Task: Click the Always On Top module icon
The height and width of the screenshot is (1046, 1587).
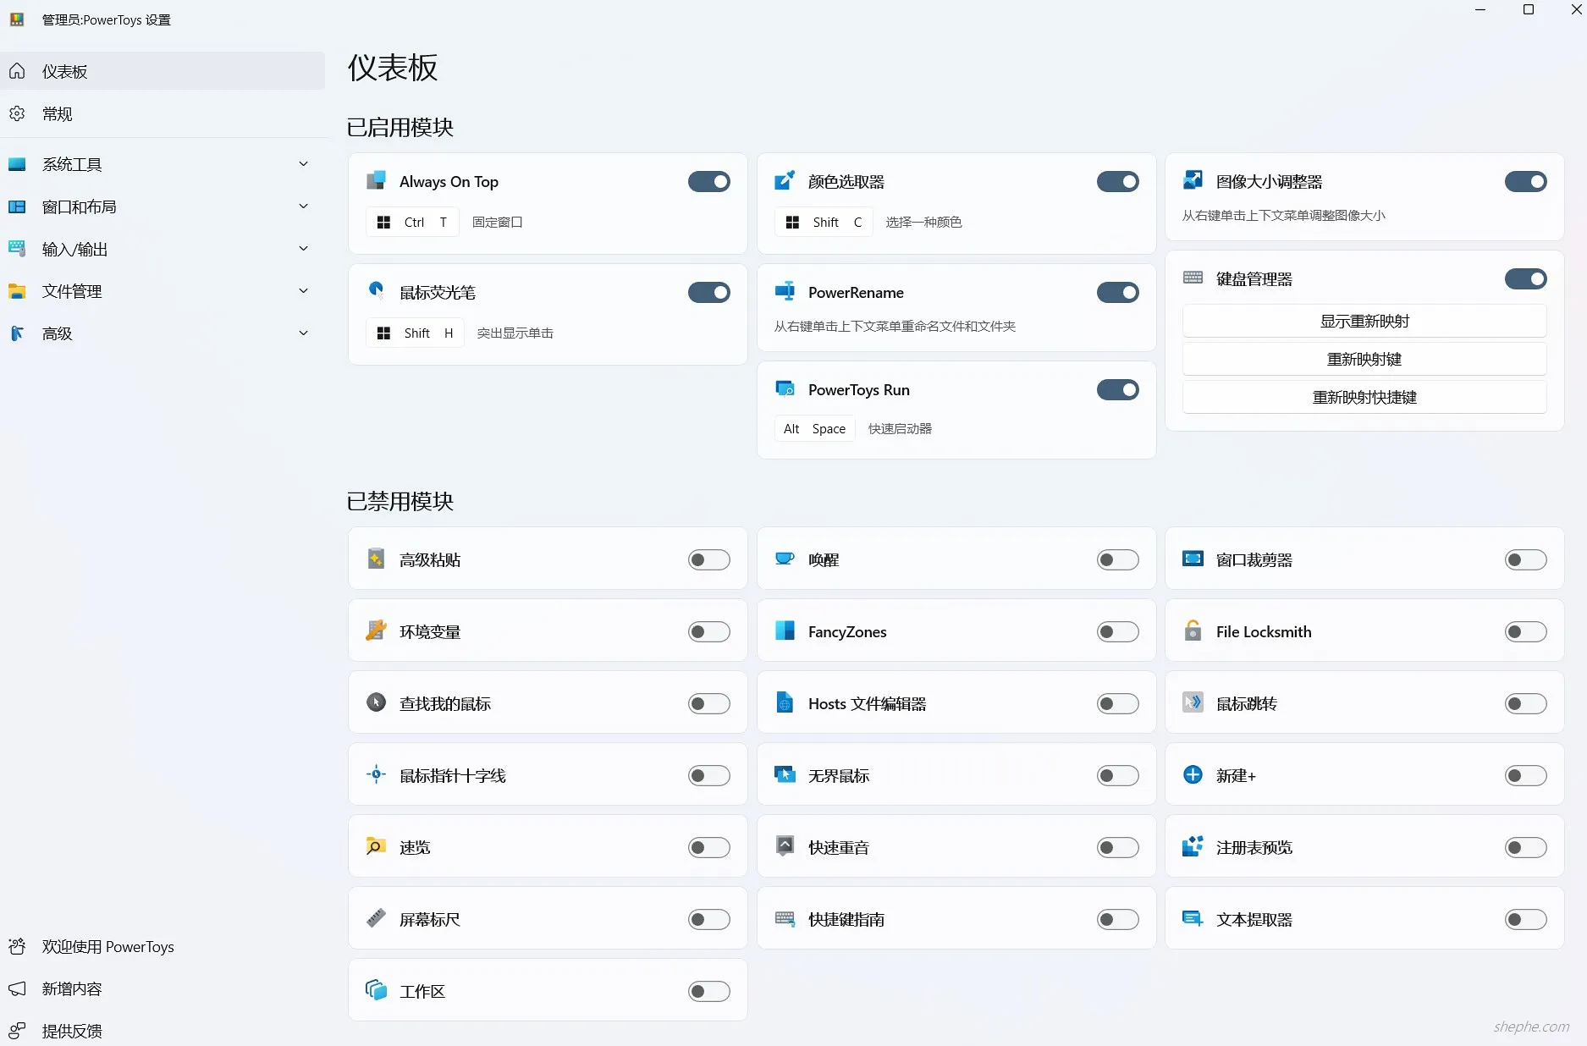Action: pos(376,181)
